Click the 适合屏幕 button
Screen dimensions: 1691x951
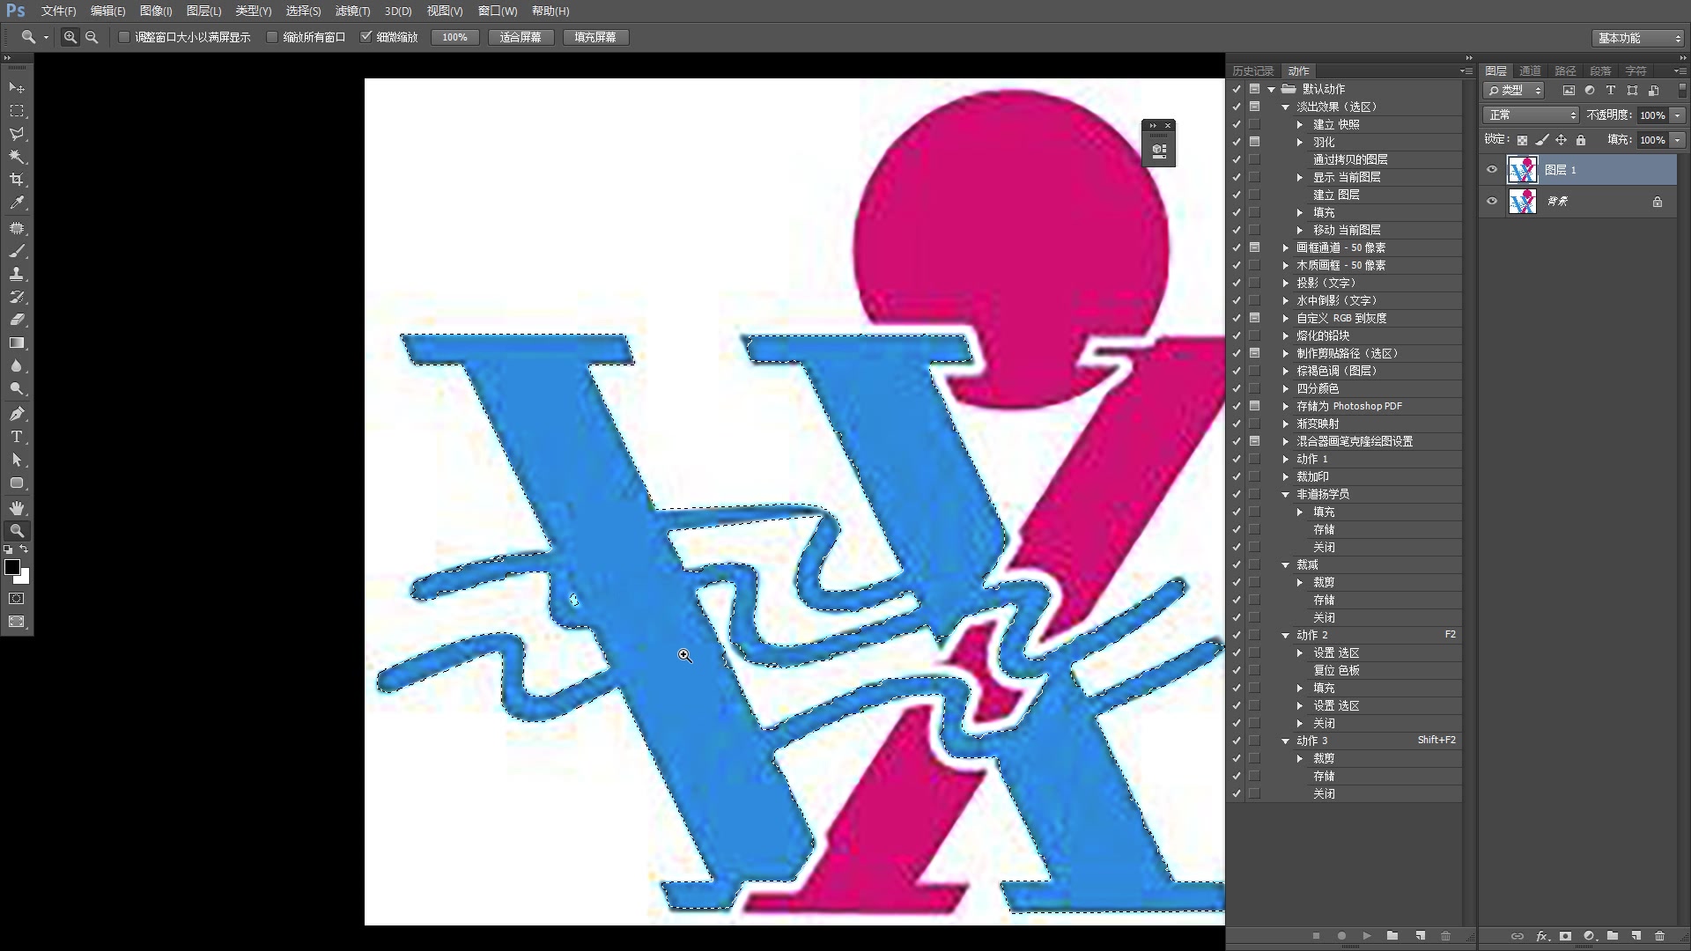tap(521, 37)
